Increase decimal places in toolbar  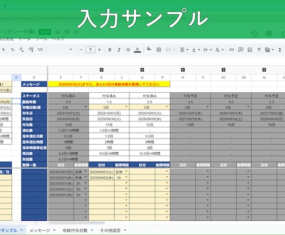click(x=31, y=49)
